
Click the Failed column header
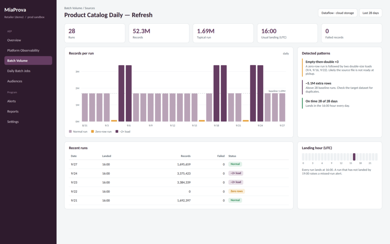tap(221, 156)
